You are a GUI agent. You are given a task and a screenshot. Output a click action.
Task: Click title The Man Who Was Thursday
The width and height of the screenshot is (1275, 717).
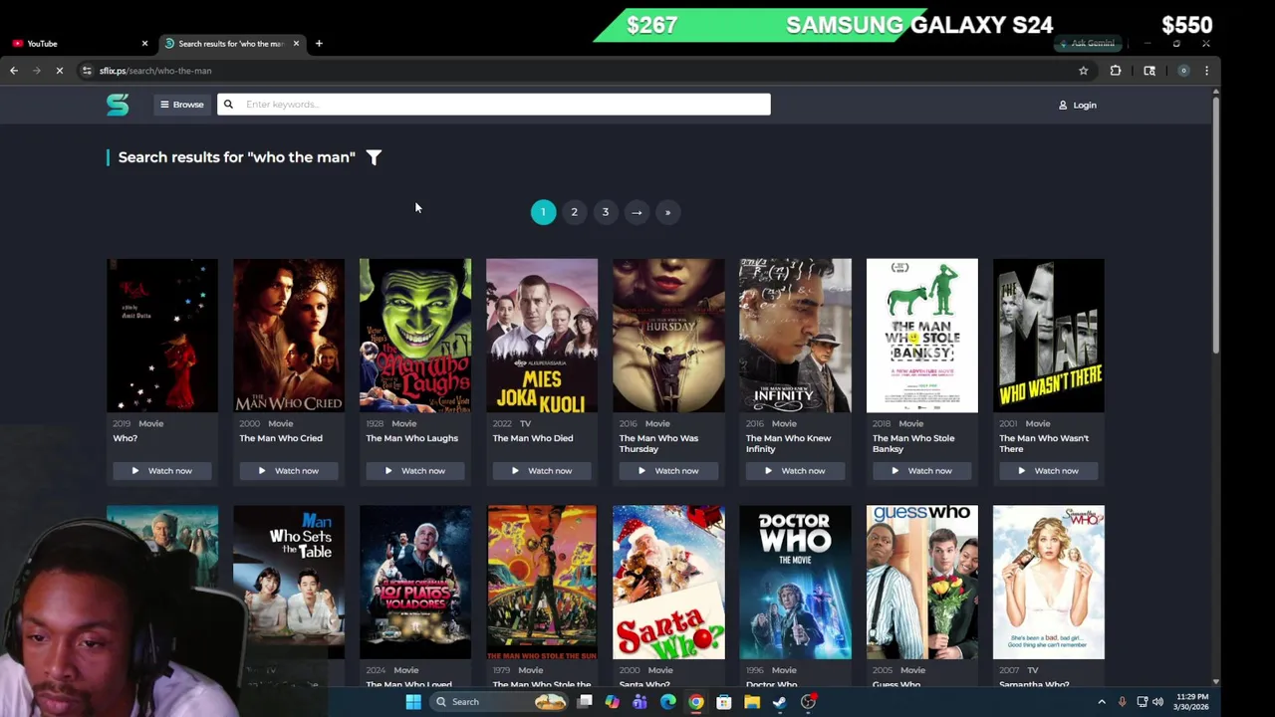[x=658, y=443]
